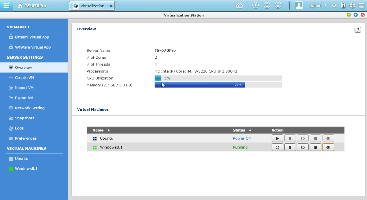Sort virtual machines by Name
Viewport: 367px width, 200px height.
(101, 130)
